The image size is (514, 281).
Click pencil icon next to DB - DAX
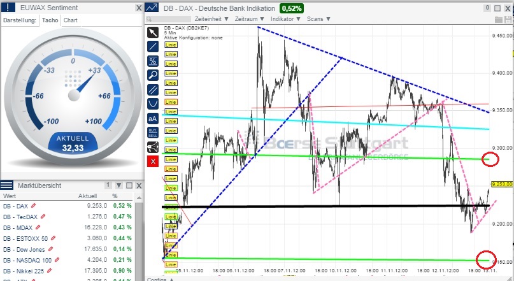(33, 206)
